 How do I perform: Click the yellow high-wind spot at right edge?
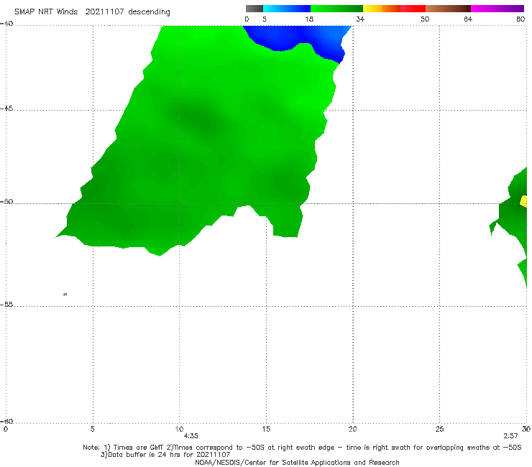524,201
